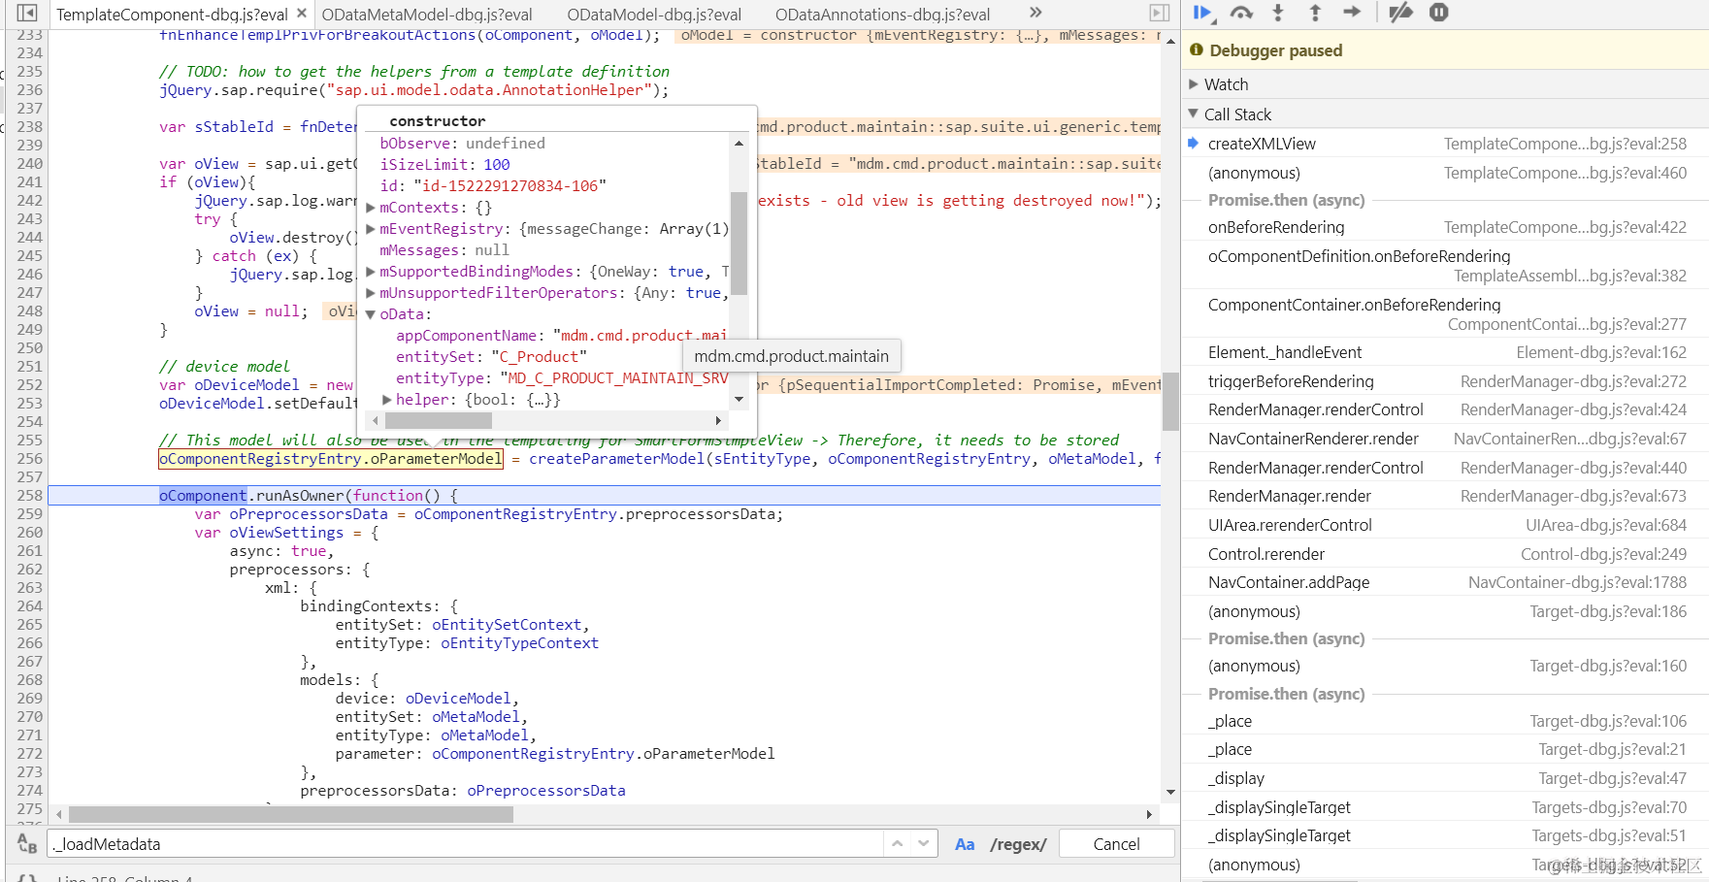Collapse the Call Stack section
This screenshot has width=1709, height=882.
tap(1194, 114)
